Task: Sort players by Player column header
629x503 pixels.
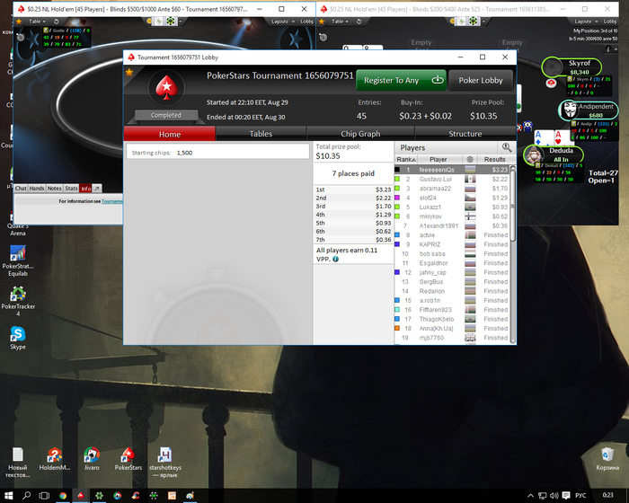Action: (439, 159)
